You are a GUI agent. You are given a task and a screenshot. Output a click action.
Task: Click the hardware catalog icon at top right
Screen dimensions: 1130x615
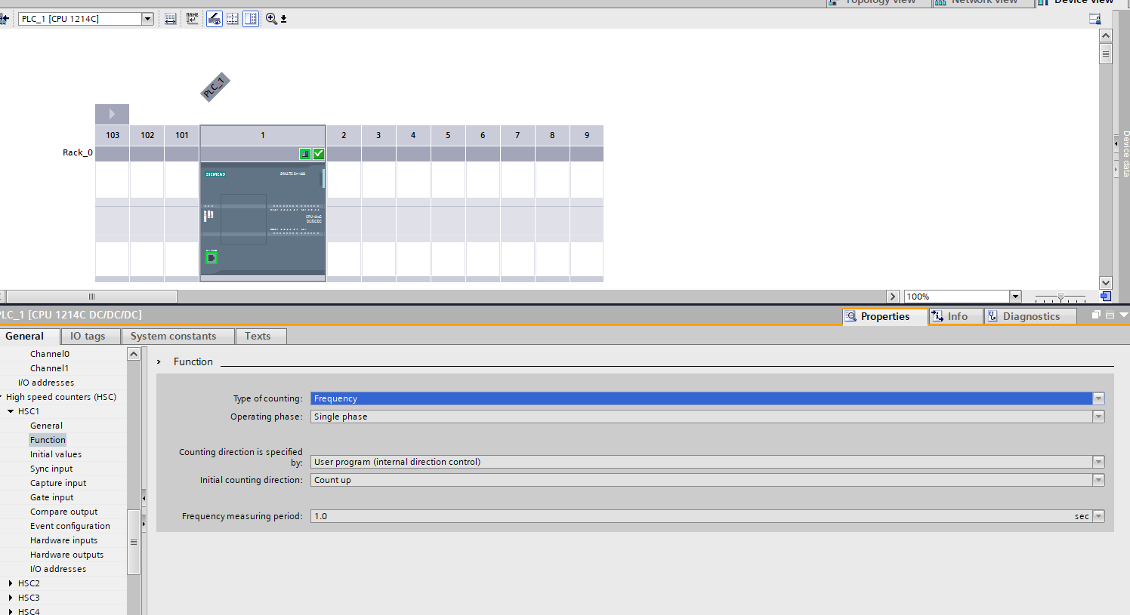click(x=1094, y=19)
